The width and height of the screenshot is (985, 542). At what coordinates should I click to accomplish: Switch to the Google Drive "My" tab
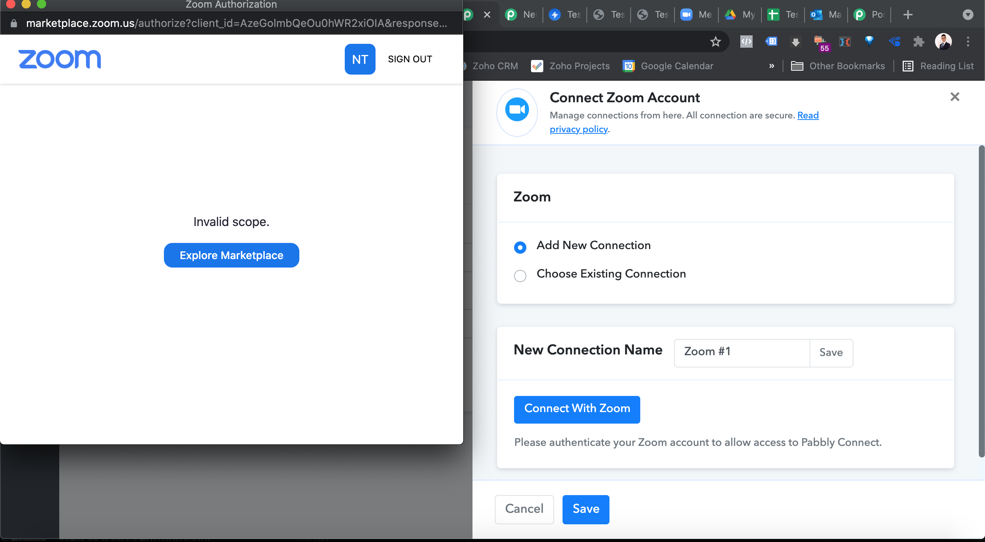click(x=740, y=15)
